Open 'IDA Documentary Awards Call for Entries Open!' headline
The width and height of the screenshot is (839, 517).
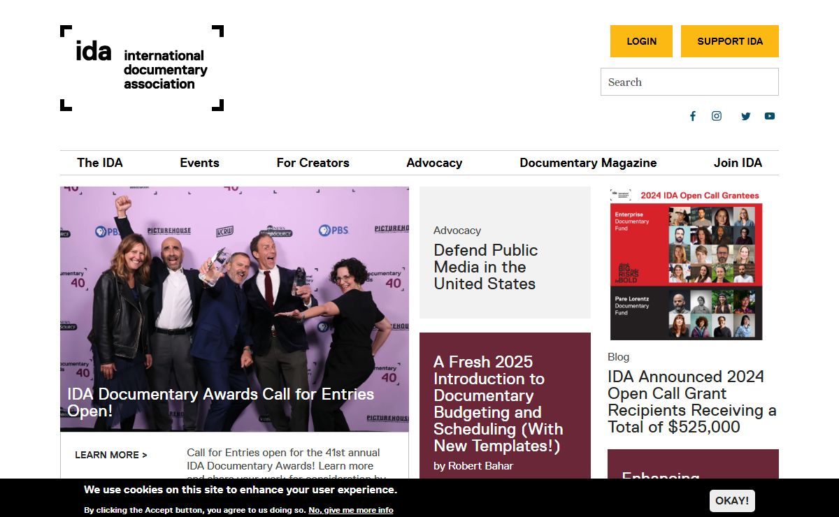coord(221,402)
